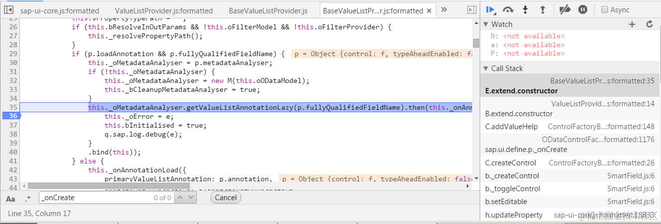Image resolution: width=661 pixels, height=224 pixels.
Task: Go to next search result
Action: (191, 198)
